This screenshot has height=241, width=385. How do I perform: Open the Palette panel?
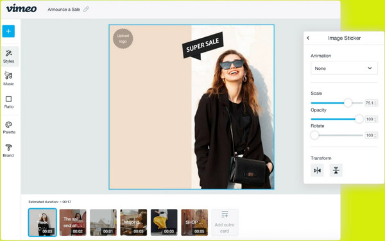9,128
